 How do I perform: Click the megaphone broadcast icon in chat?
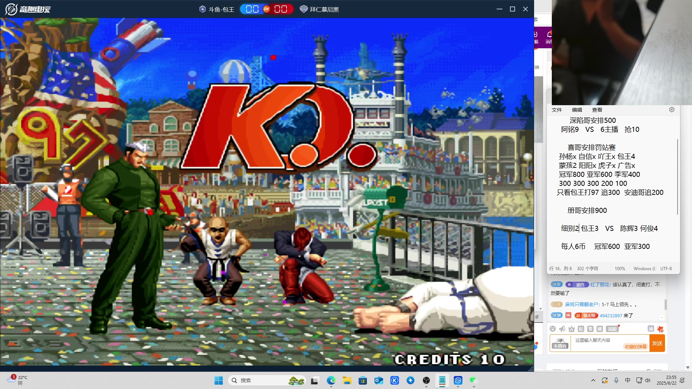point(562,328)
